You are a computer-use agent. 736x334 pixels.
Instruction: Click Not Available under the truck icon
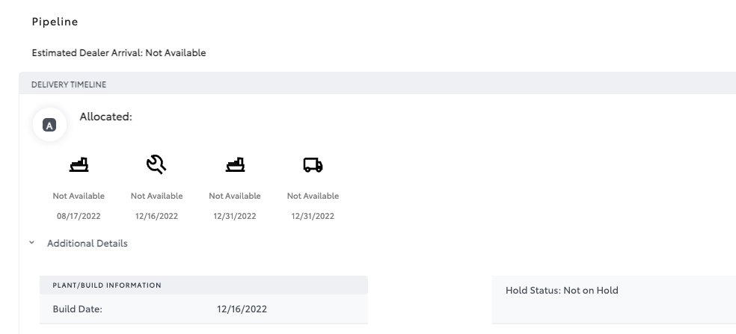[x=313, y=196]
